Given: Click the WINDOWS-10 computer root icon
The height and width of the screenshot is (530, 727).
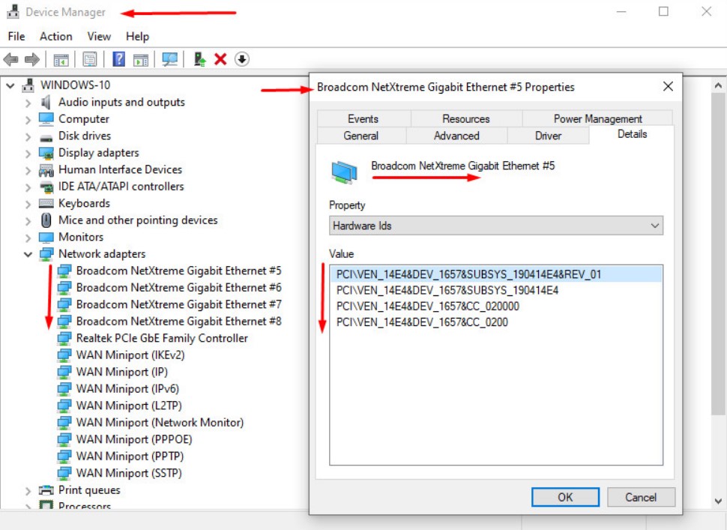Looking at the screenshot, I should pyautogui.click(x=28, y=85).
